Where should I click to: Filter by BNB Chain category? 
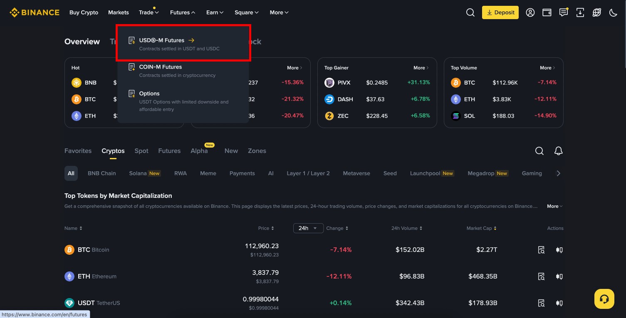click(102, 173)
